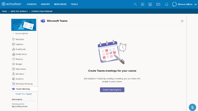Open the round S help button
The width and height of the screenshot is (198, 111).
pos(192,107)
